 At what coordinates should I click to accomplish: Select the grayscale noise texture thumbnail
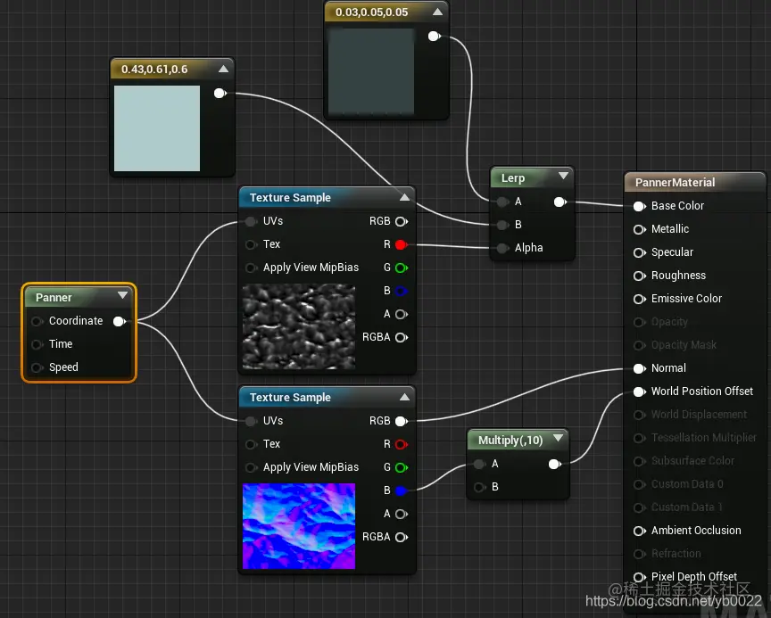[x=298, y=326]
